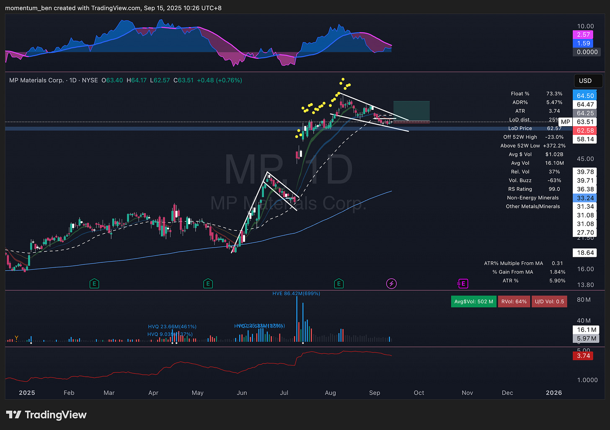
Task: Select the 18.64 price axis label
Action: (585, 253)
